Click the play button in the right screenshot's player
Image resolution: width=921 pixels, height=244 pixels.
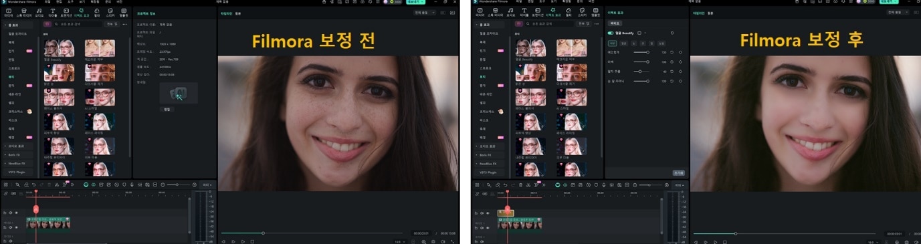point(714,241)
